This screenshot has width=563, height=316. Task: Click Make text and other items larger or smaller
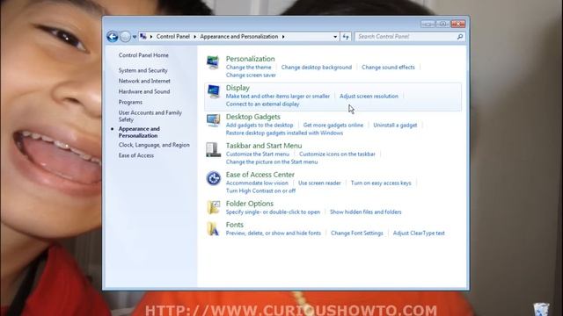pos(278,97)
